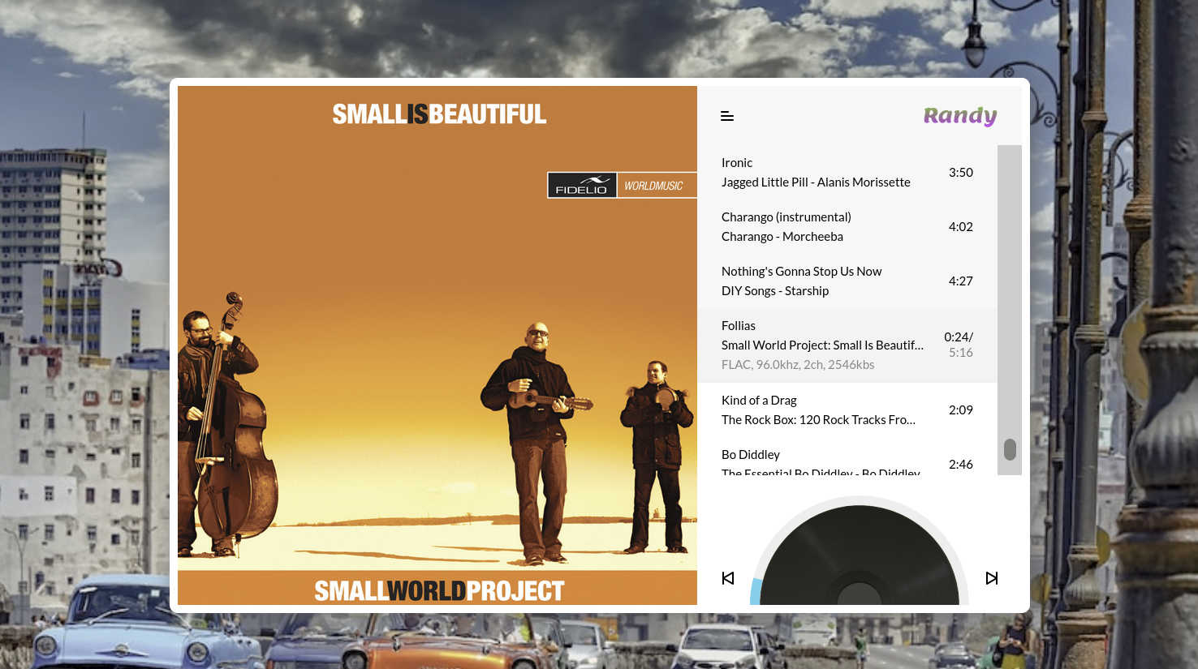Play the track Ironic
The width and height of the screenshot is (1198, 669).
[x=737, y=163]
